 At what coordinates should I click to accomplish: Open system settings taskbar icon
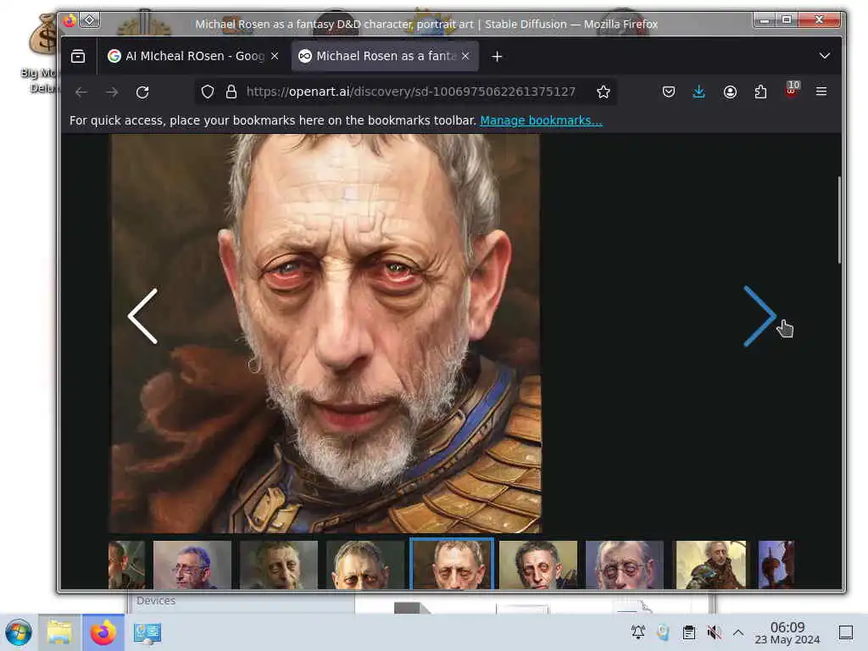[147, 632]
